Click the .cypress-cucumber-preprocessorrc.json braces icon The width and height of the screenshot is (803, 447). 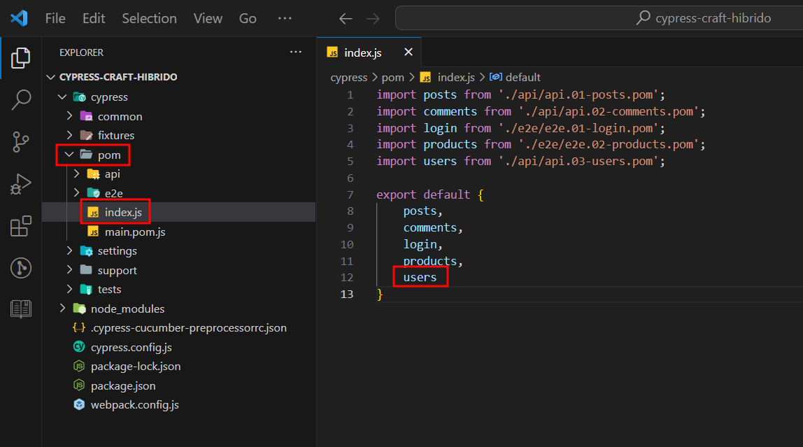coord(79,327)
